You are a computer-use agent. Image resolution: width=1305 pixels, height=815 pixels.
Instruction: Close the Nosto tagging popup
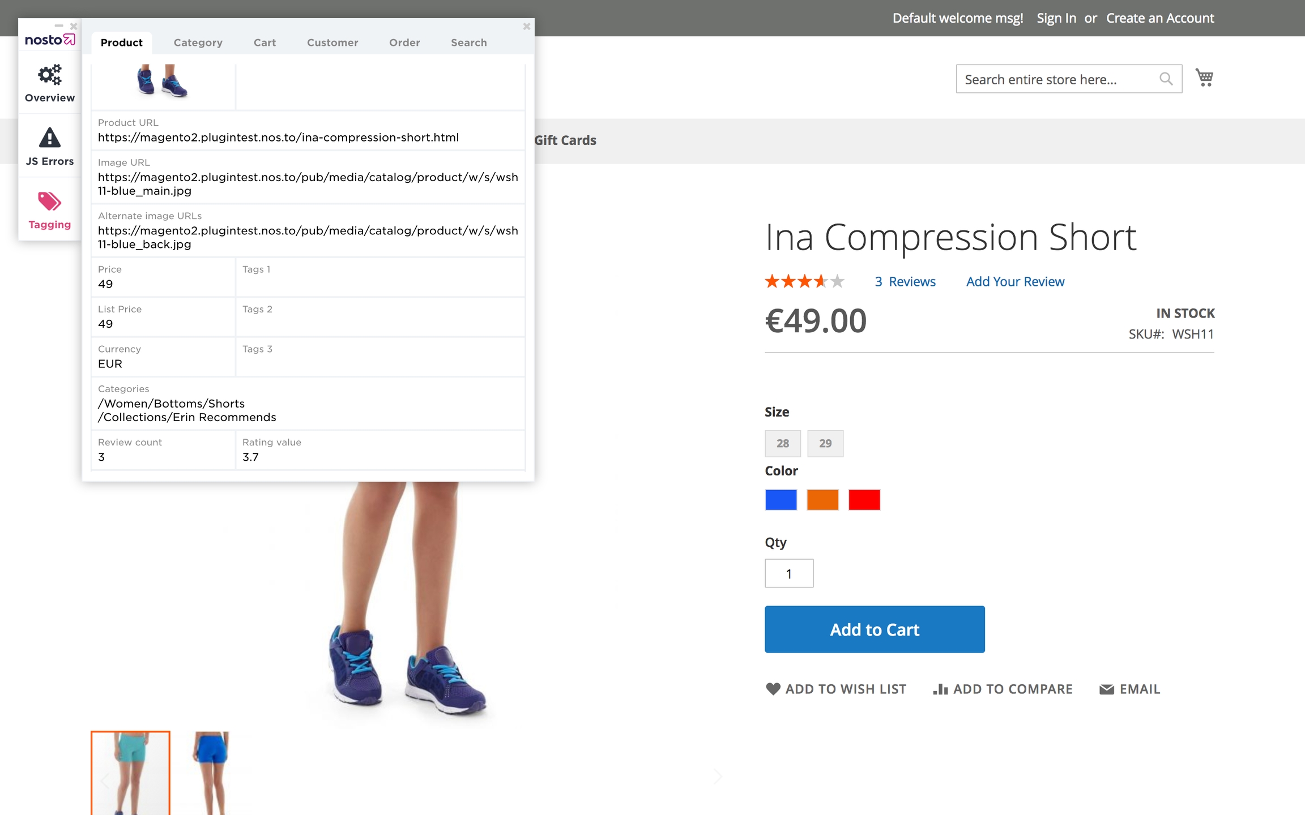(526, 26)
